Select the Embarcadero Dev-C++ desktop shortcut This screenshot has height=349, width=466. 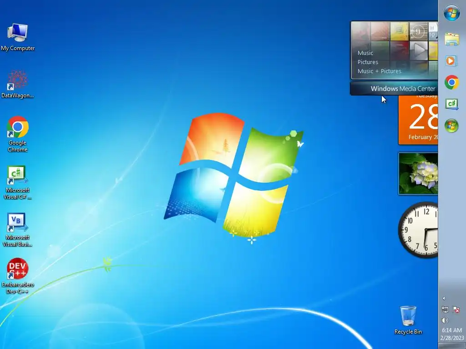coord(18,276)
